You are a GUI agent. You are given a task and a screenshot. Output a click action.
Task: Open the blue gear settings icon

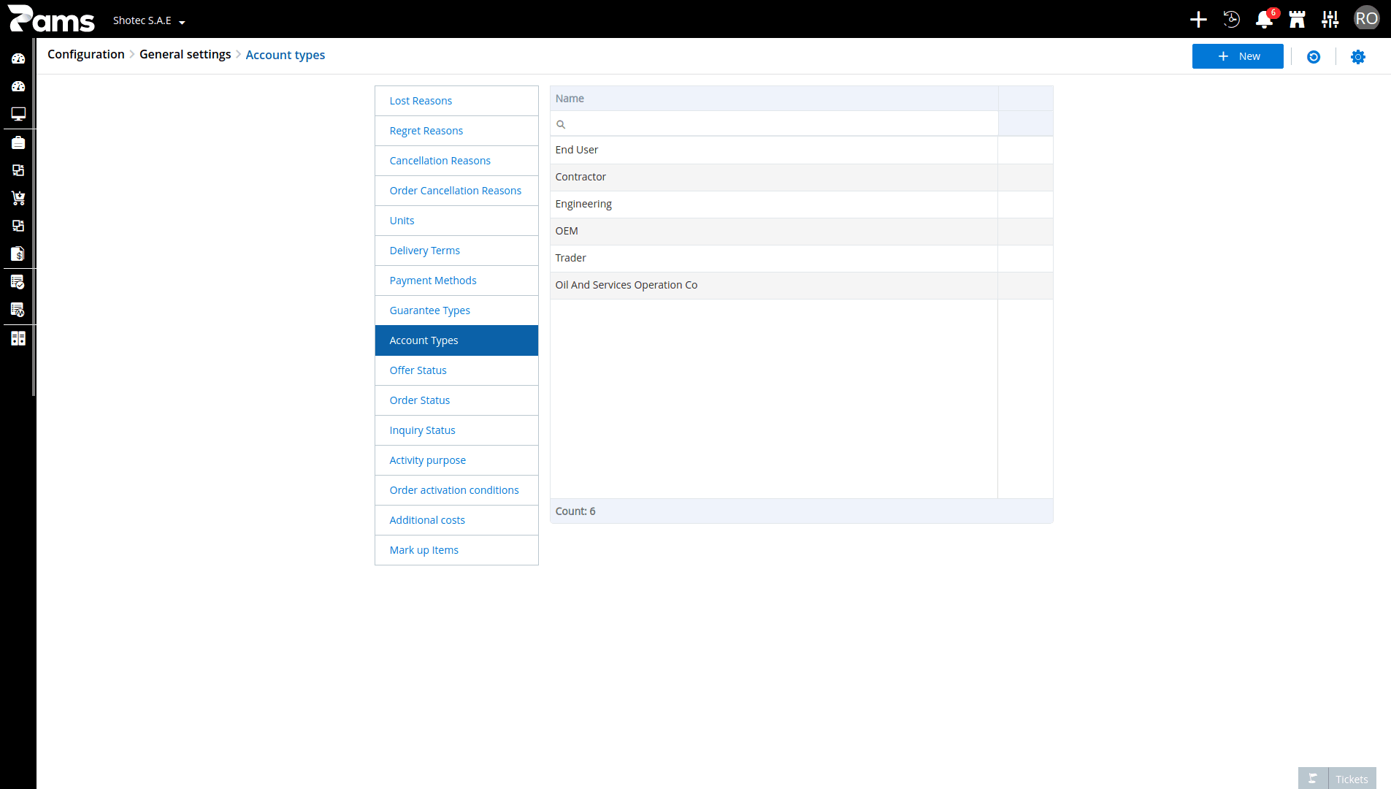point(1358,57)
